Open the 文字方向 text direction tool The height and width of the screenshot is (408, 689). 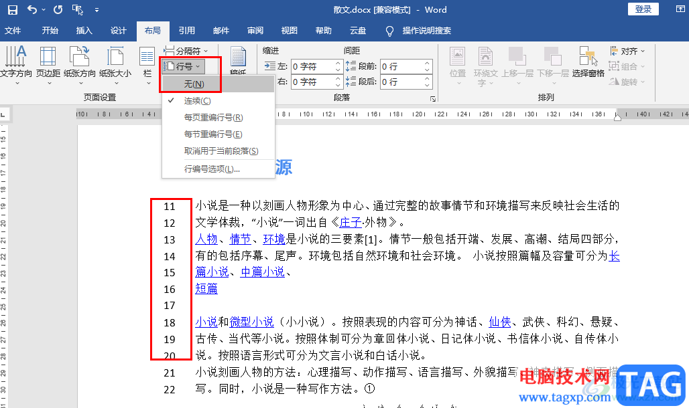(16, 66)
